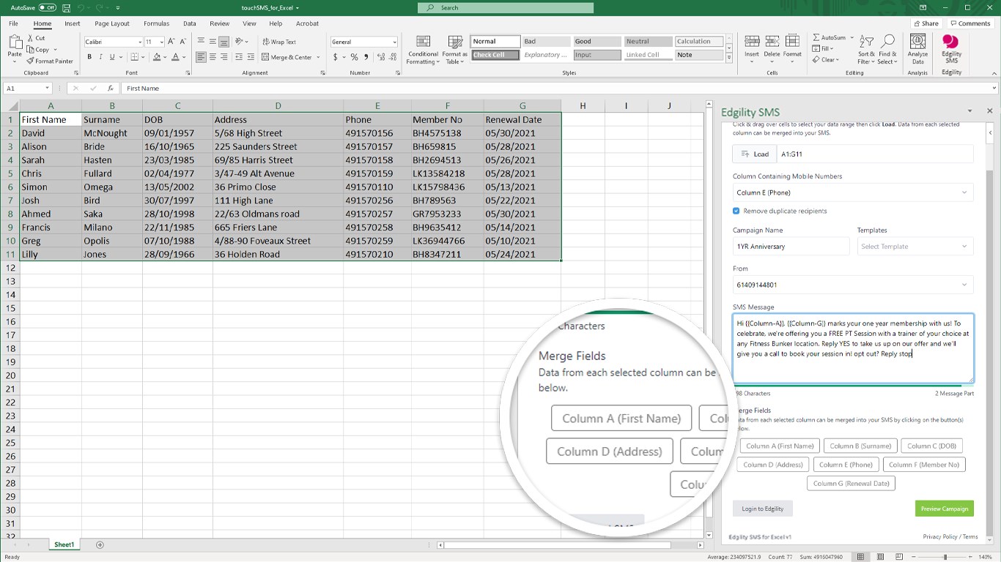This screenshot has height=562, width=1001.
Task: Click the Bold formatting icon
Action: click(x=90, y=57)
